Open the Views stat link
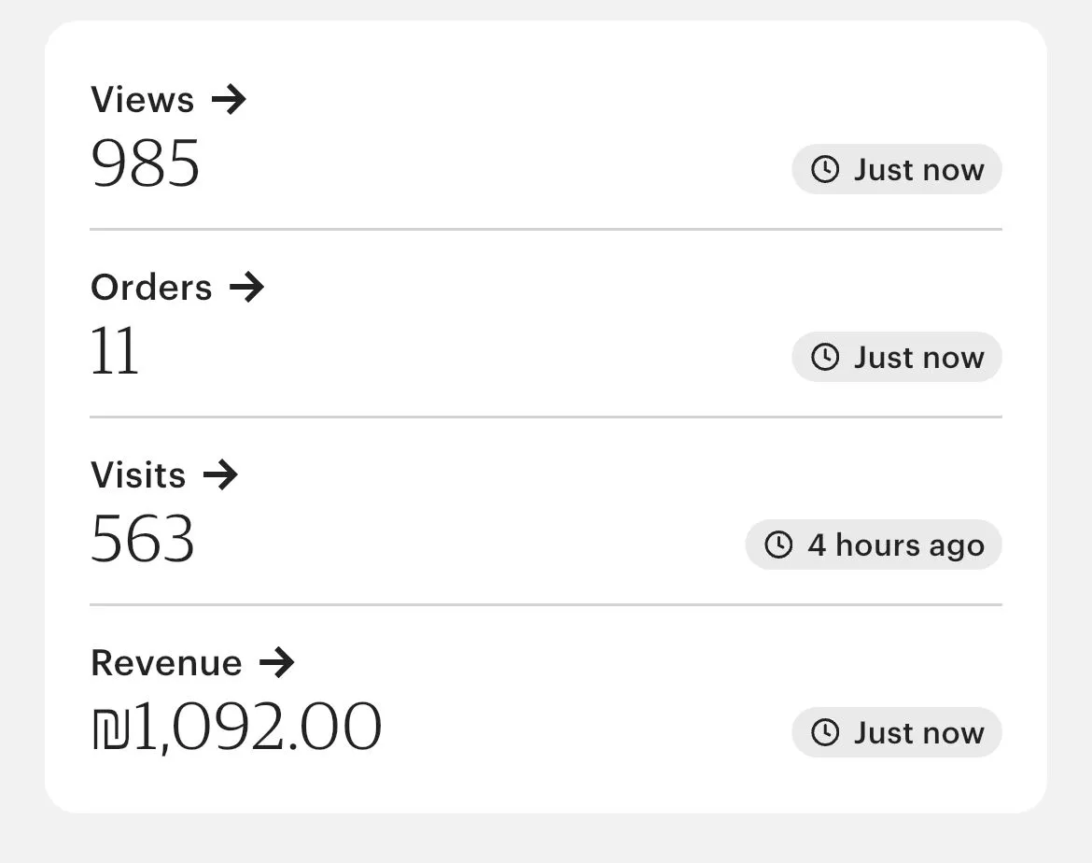1092x863 pixels. pos(143,99)
